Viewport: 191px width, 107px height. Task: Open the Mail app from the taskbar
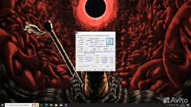coord(61,105)
